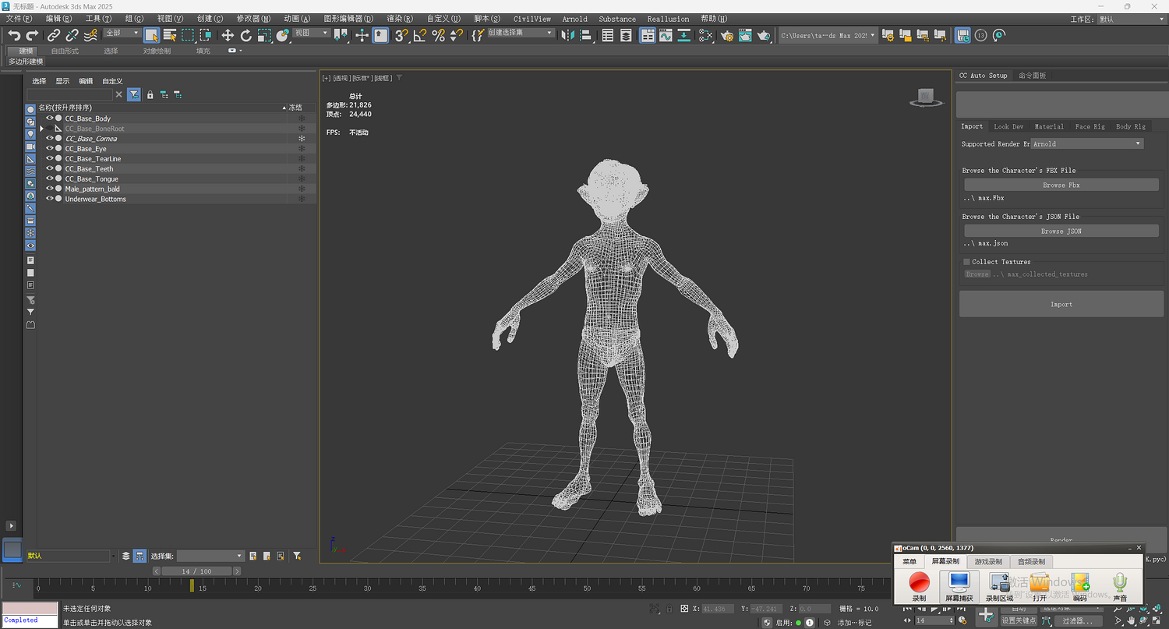
Task: Select the Move tool in toolbar
Action: click(x=228, y=35)
